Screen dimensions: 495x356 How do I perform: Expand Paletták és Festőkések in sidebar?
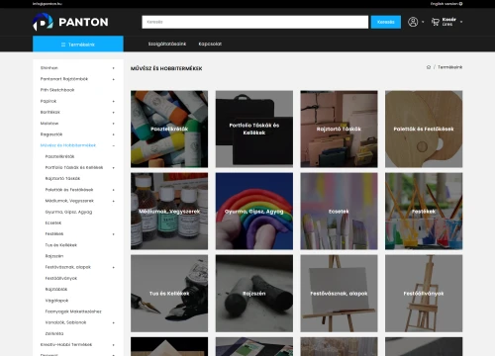click(x=113, y=190)
